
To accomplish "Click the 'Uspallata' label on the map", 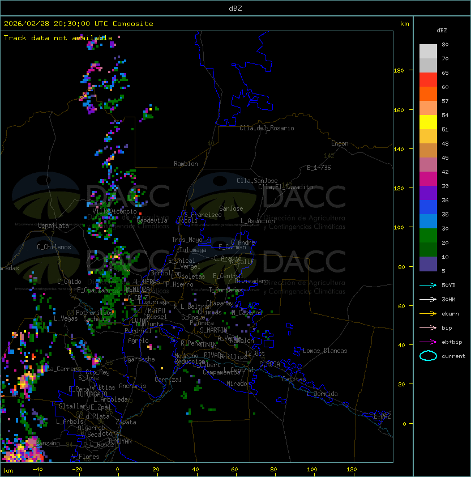I will pyautogui.click(x=53, y=225).
